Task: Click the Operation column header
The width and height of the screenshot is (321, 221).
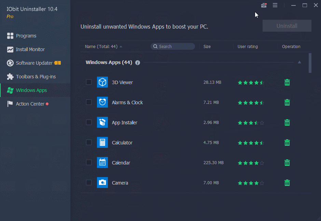Action: click(x=291, y=47)
